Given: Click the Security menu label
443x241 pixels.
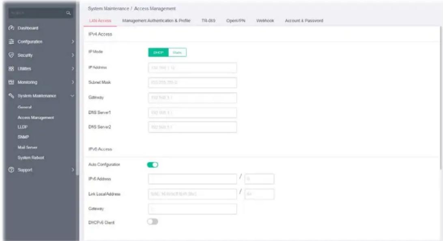Looking at the screenshot, I should [x=25, y=55].
